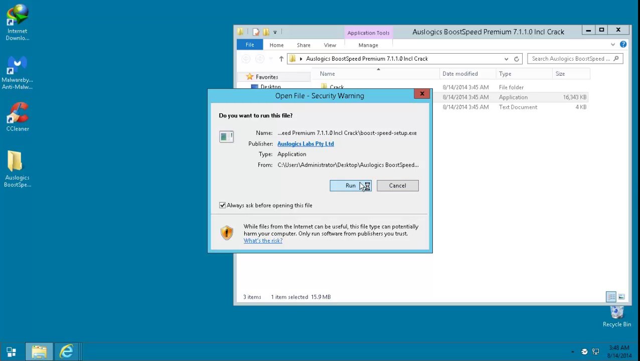This screenshot has height=361, width=640.
Task: Open the Windows Start button
Action: tap(11, 352)
